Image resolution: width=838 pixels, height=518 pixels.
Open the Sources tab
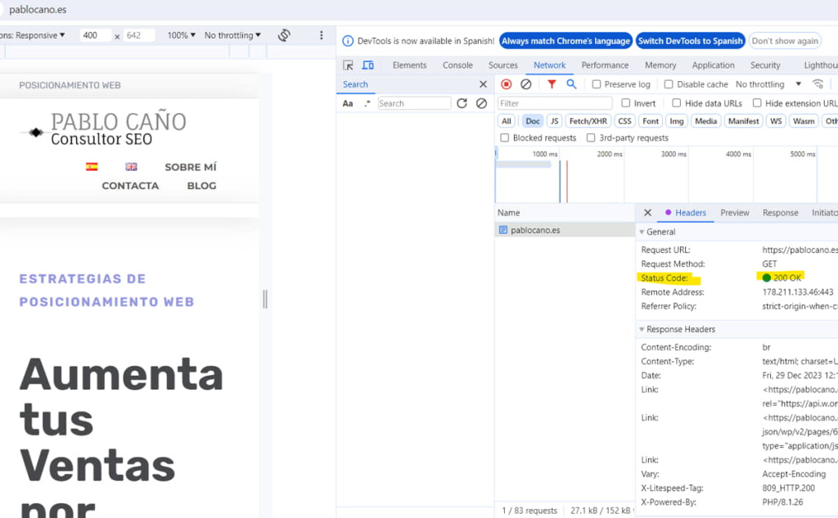503,65
